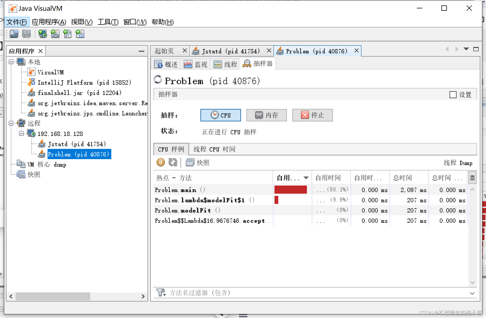Click the 总时间 column header
The height and width of the screenshot is (318, 486).
click(409, 178)
